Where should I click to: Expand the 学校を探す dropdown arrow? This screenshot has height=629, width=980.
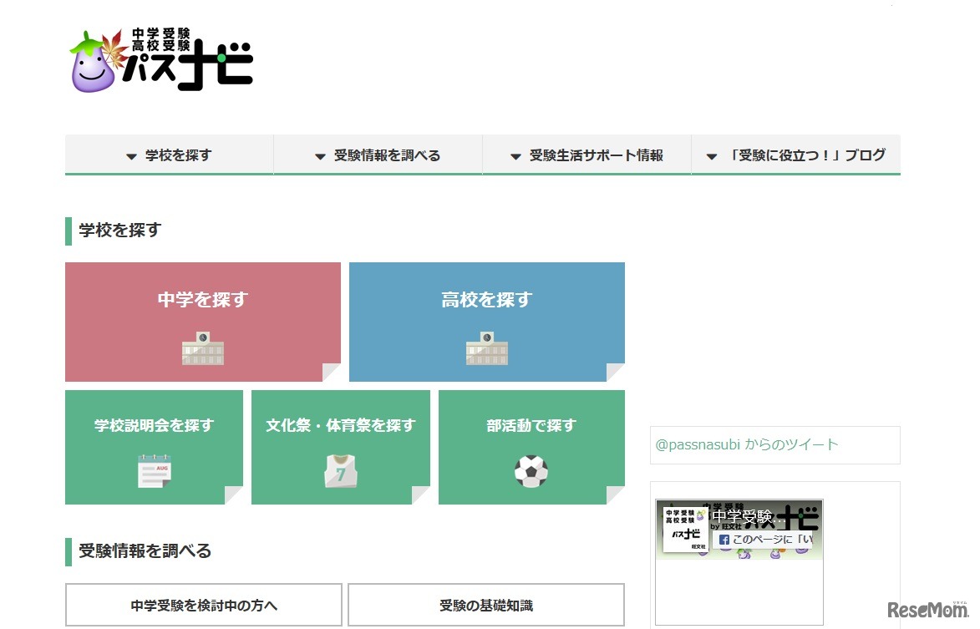131,156
